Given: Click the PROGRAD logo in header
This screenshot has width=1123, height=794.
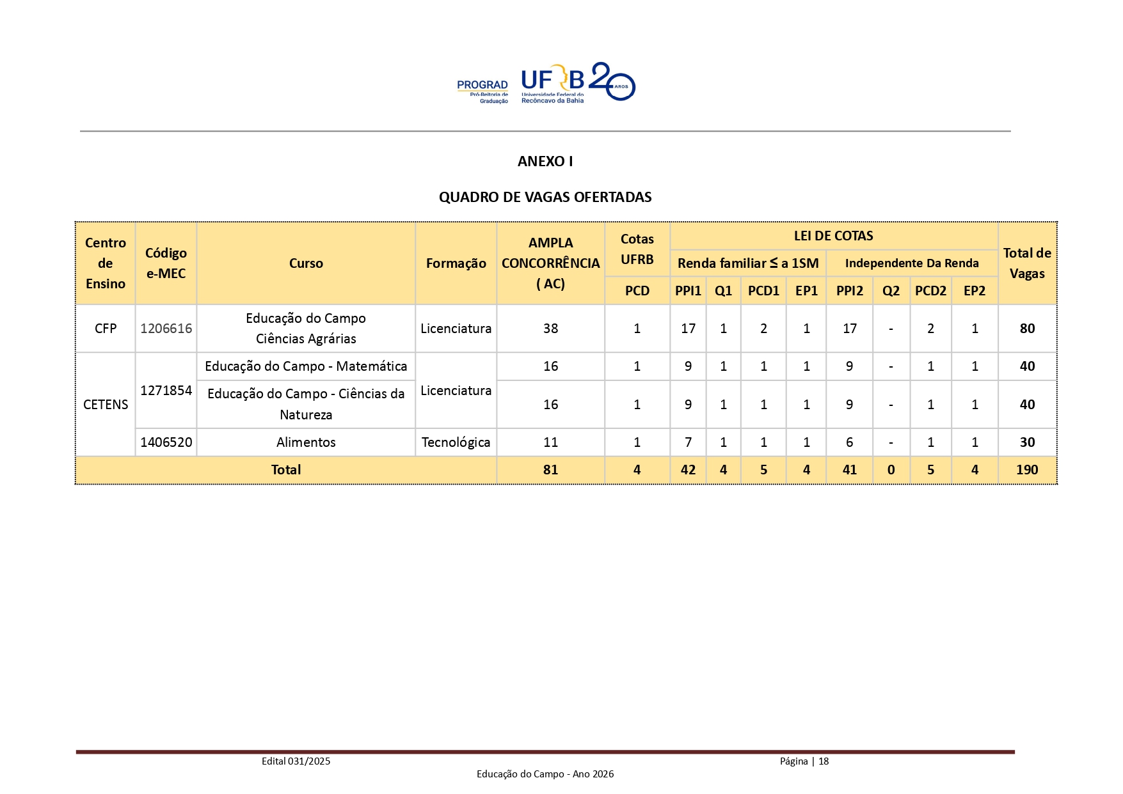Looking at the screenshot, I should (x=482, y=90).
